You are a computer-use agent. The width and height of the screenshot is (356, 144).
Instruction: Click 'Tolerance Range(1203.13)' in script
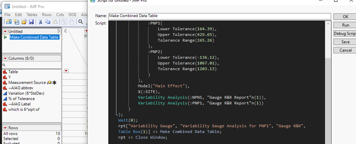187,69
